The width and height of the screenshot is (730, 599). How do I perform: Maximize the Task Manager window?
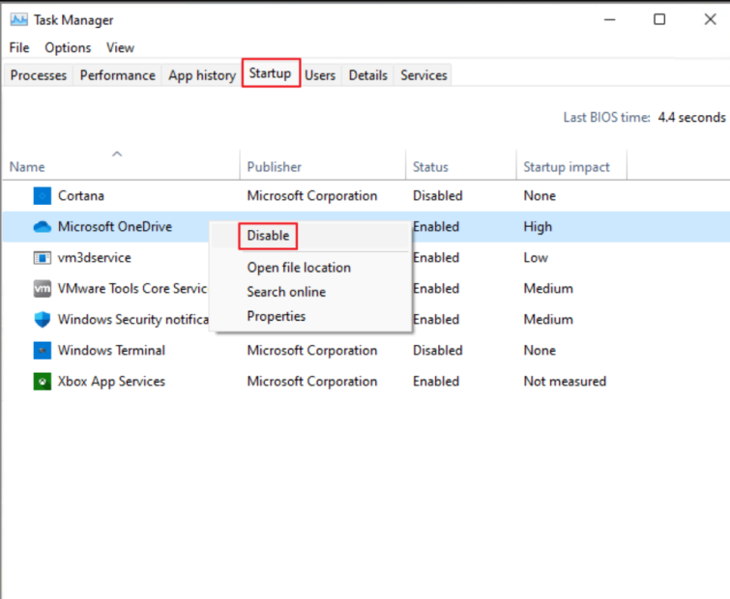click(659, 19)
